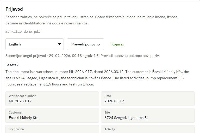Image resolution: width=200 pixels, height=133 pixels.
Task: Open the English language dropdown
Action: (x=35, y=44)
